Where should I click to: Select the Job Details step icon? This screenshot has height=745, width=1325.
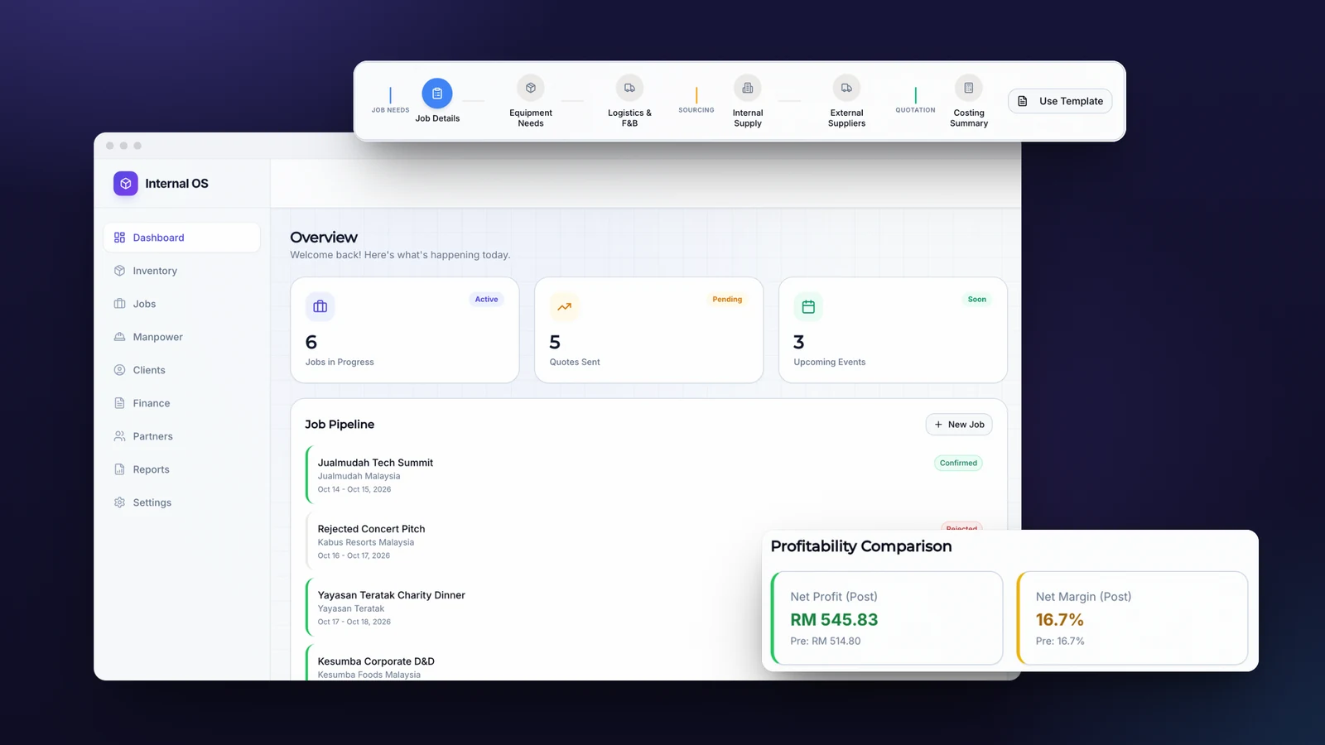(437, 94)
